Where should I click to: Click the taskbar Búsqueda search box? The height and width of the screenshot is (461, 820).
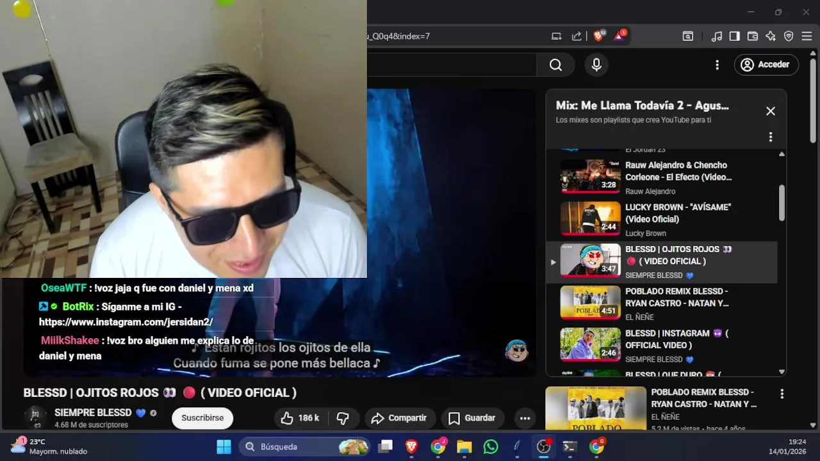point(306,446)
